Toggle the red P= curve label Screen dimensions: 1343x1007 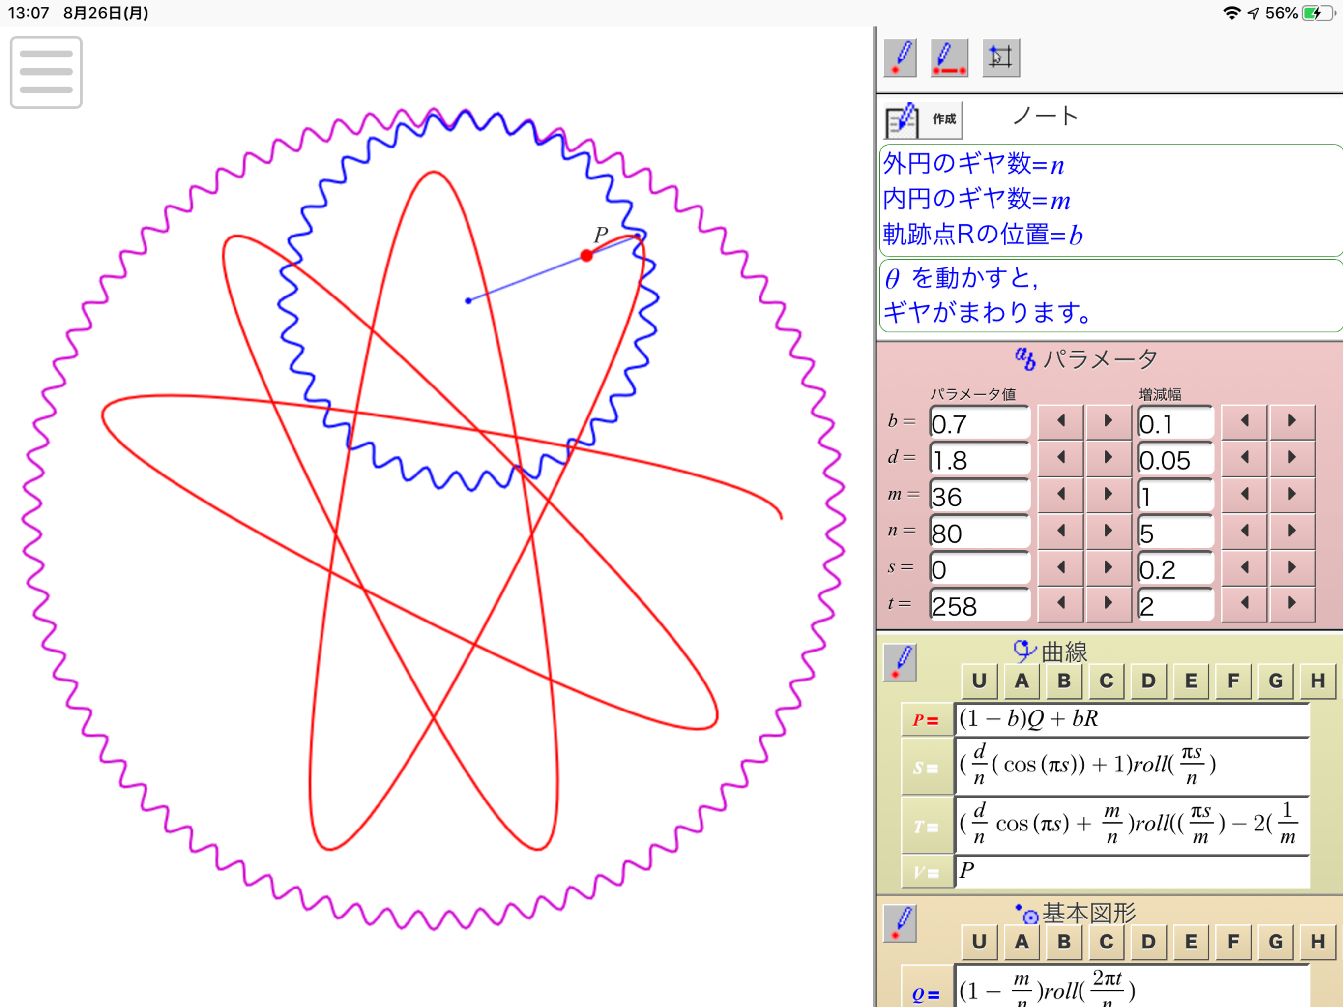pos(927,720)
